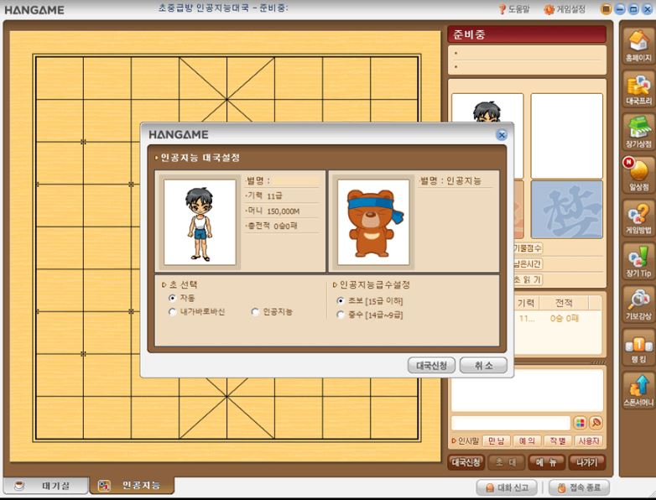Click the 메뉴 button
Viewport: 656px width, 500px height.
coord(546,462)
